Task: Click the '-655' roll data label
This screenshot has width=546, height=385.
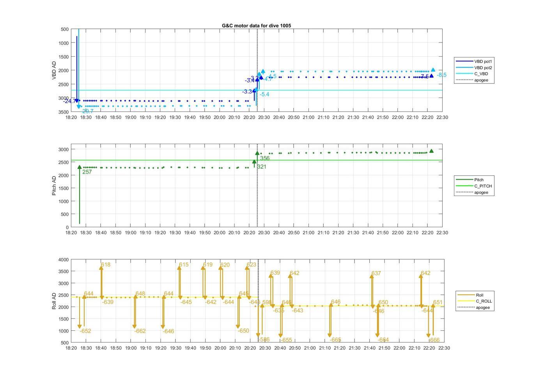Action: coord(286,340)
